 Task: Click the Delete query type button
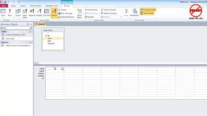coord(54,13)
